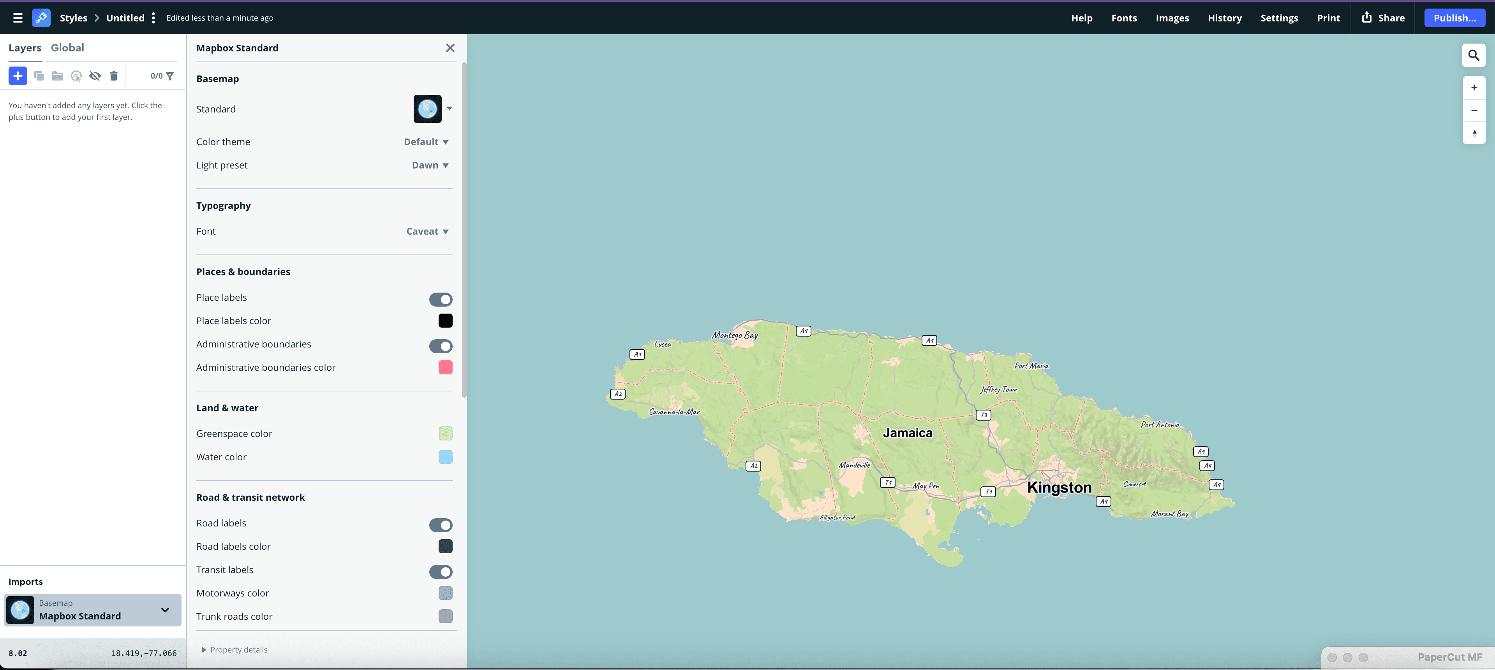Click the group layers folder icon
Viewport: 1495px width, 670px height.
(57, 76)
